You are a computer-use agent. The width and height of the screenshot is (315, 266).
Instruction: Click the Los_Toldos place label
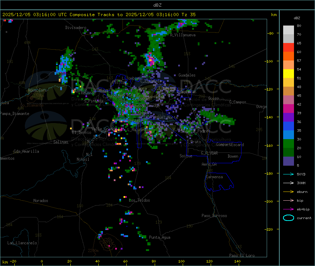[139, 200]
